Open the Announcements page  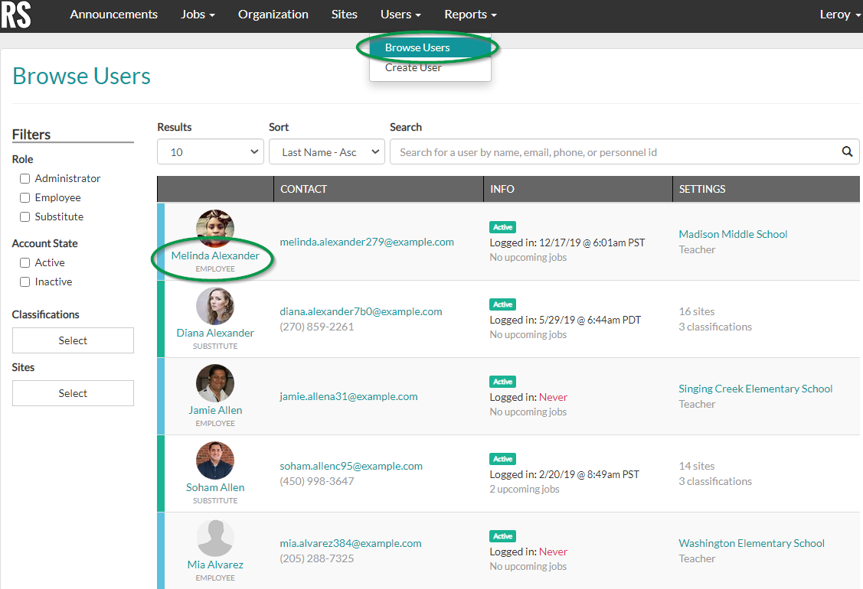(x=113, y=14)
